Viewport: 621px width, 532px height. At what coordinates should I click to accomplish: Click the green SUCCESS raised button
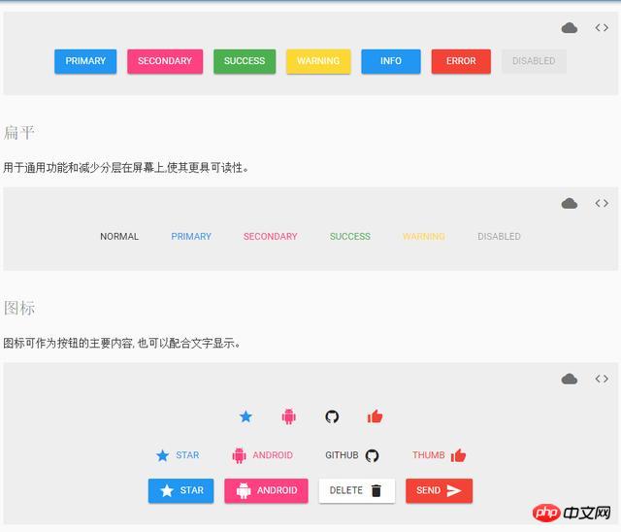point(245,61)
